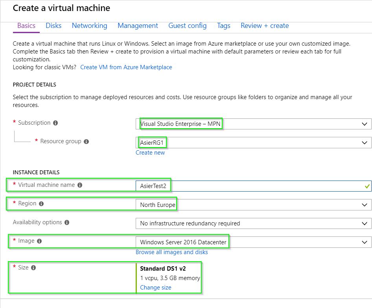Click the Change size link
The image size is (372, 308).
pos(156,288)
